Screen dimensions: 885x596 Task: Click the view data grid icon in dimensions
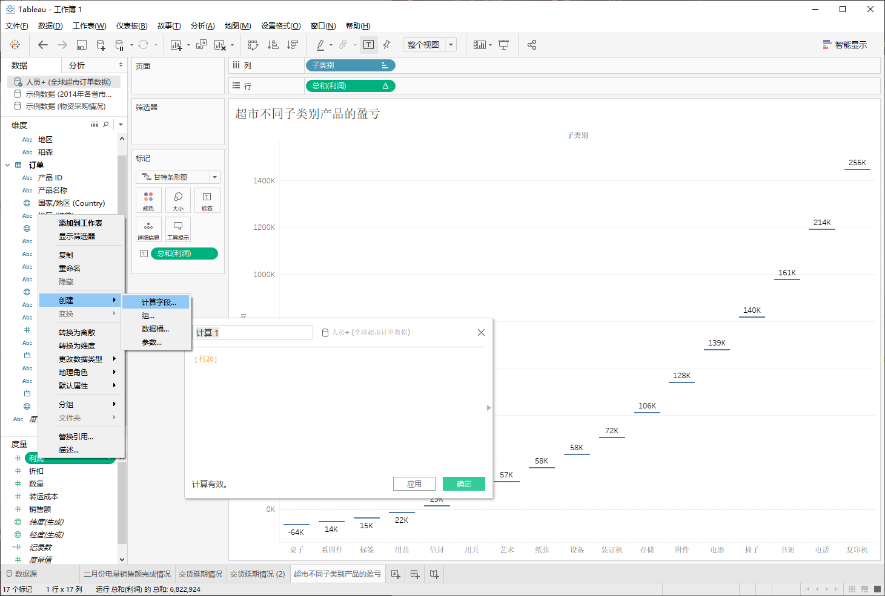point(94,125)
